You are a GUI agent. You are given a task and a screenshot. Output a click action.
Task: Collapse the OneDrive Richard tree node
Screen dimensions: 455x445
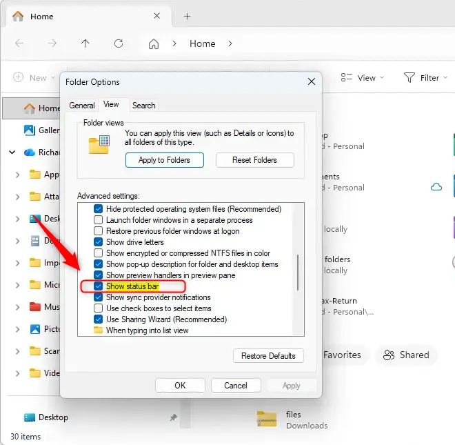point(12,152)
